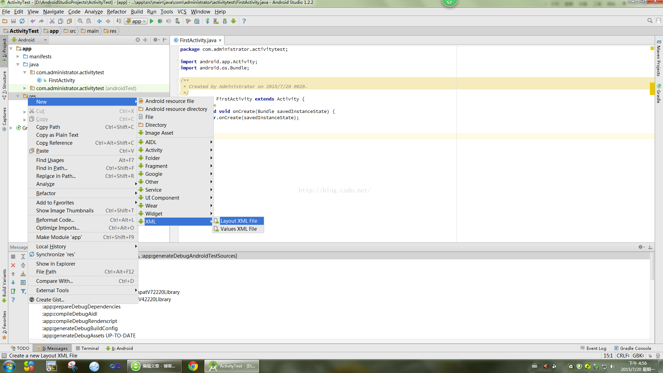Open the Project panel settings gear dropdown
The height and width of the screenshot is (373, 663).
[x=156, y=40]
